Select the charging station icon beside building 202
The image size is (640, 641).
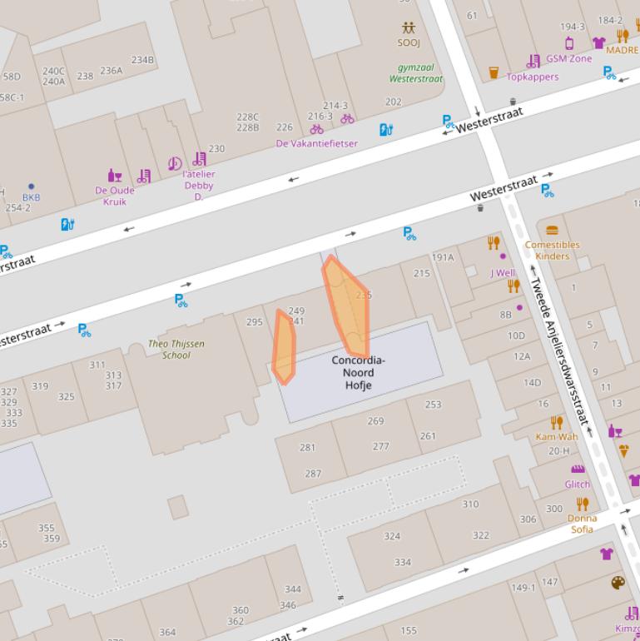pyautogui.click(x=385, y=129)
